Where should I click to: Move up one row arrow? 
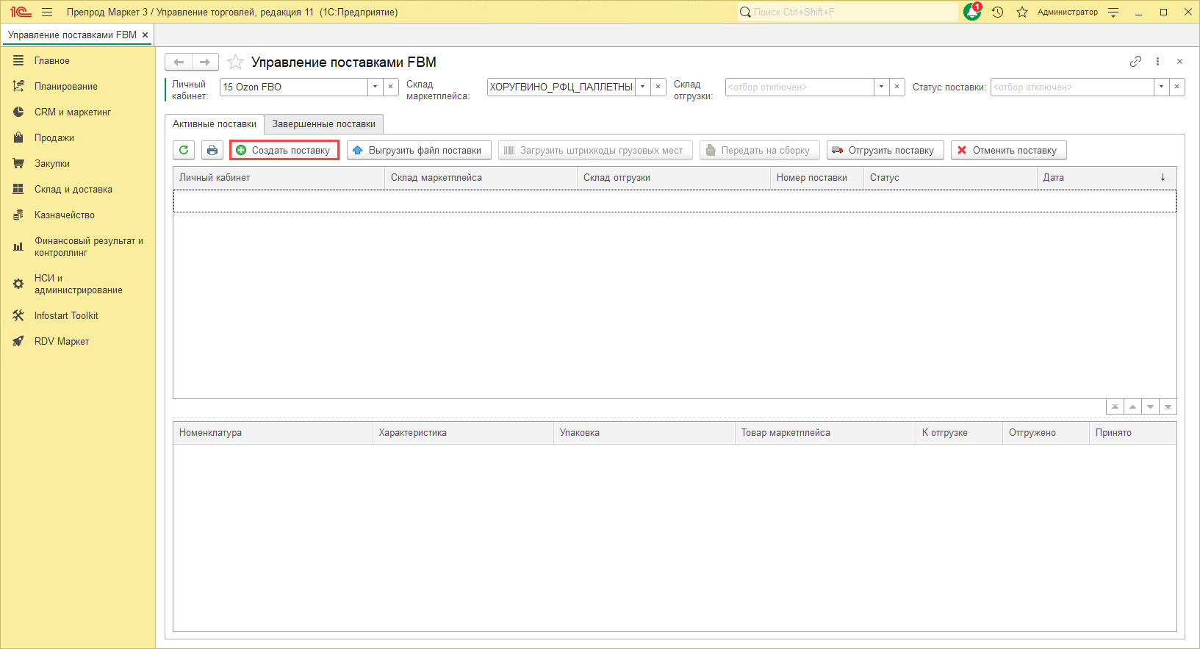[x=1132, y=406]
